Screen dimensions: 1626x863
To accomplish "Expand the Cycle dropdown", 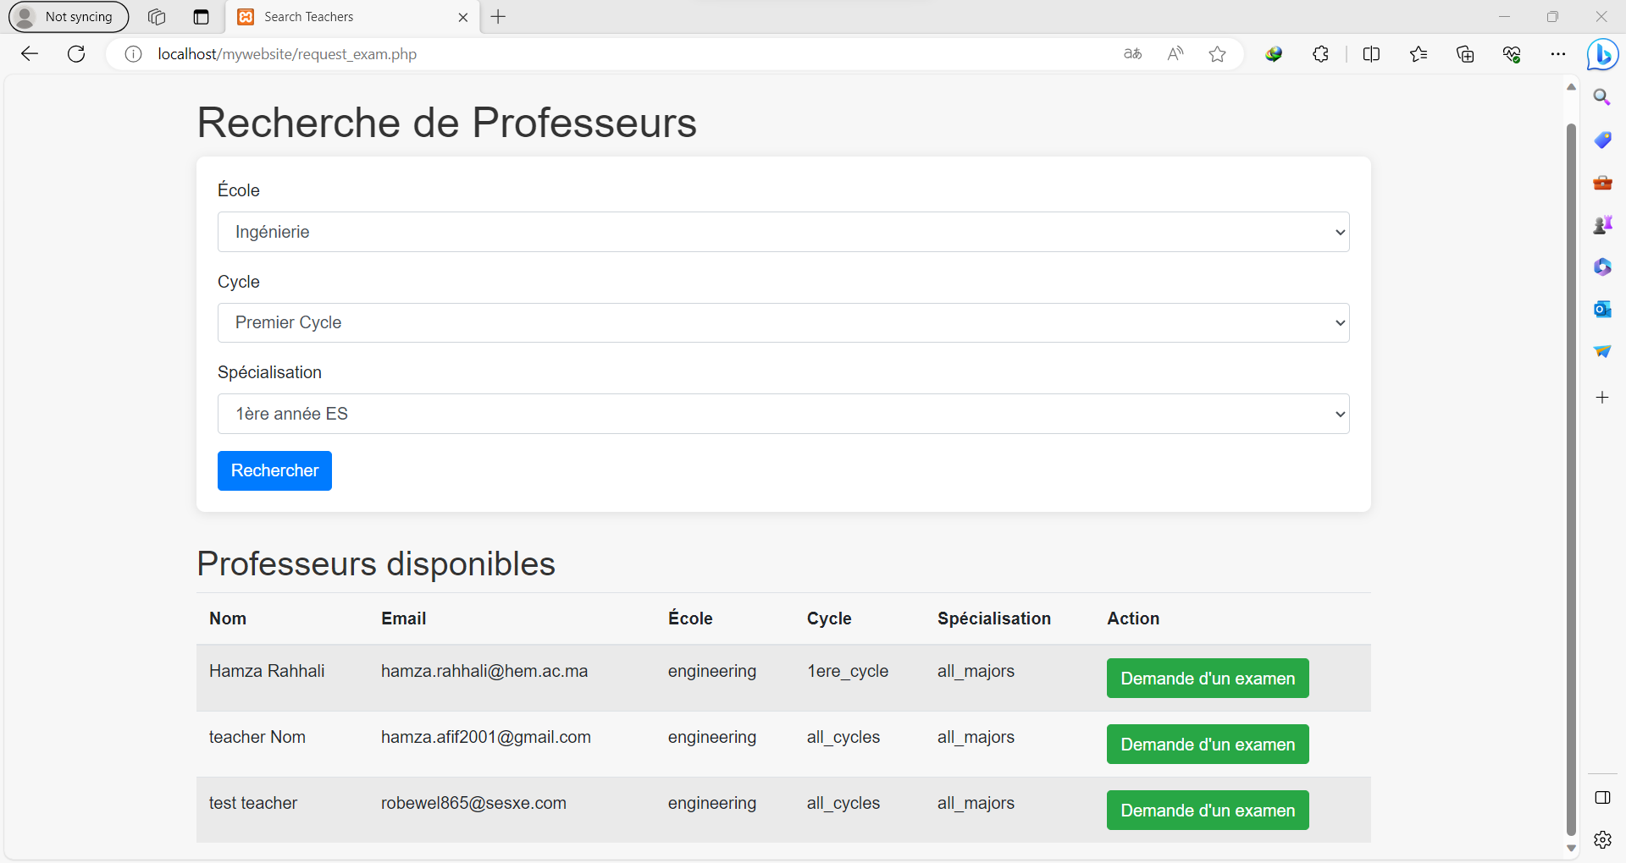I will (783, 322).
